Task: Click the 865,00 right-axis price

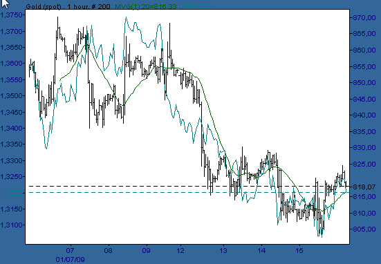Action: click(364, 33)
